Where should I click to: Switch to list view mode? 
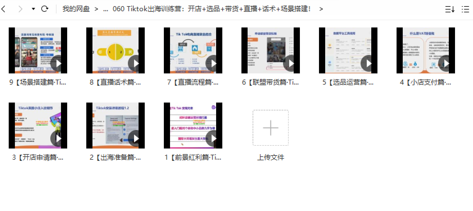click(x=465, y=9)
